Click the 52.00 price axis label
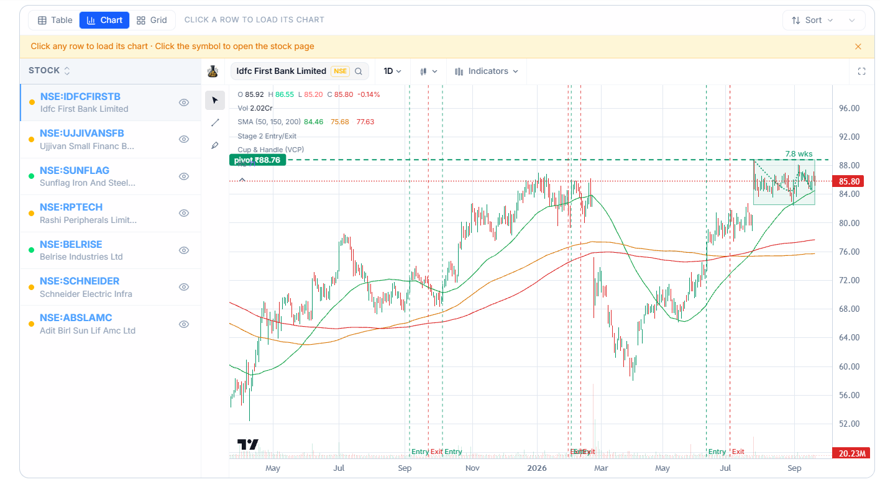Image resolution: width=880 pixels, height=482 pixels. (x=849, y=424)
